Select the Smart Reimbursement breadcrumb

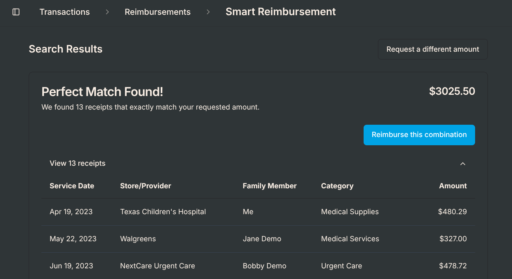click(x=280, y=12)
